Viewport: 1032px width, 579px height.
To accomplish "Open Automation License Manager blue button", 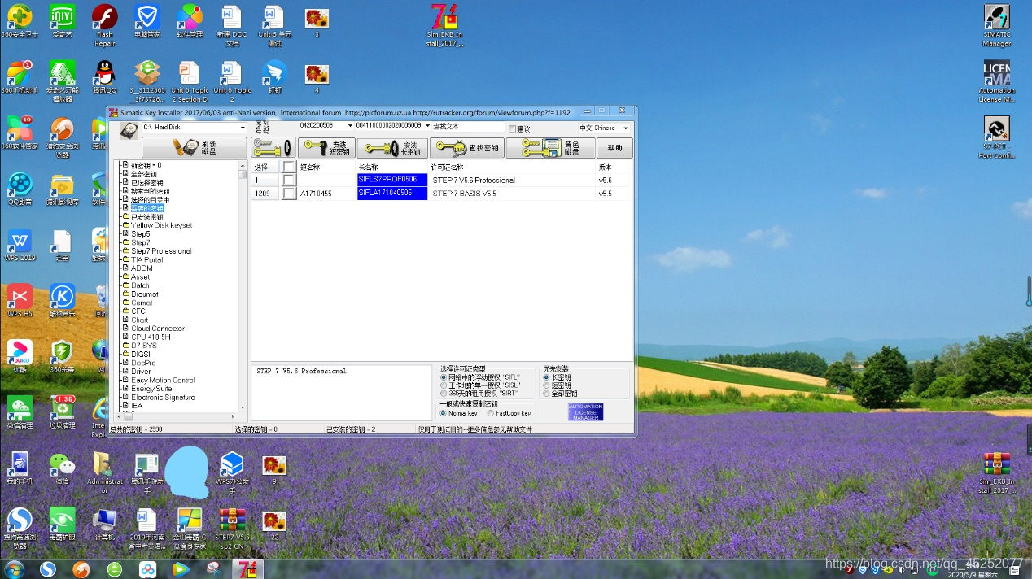I will point(585,411).
